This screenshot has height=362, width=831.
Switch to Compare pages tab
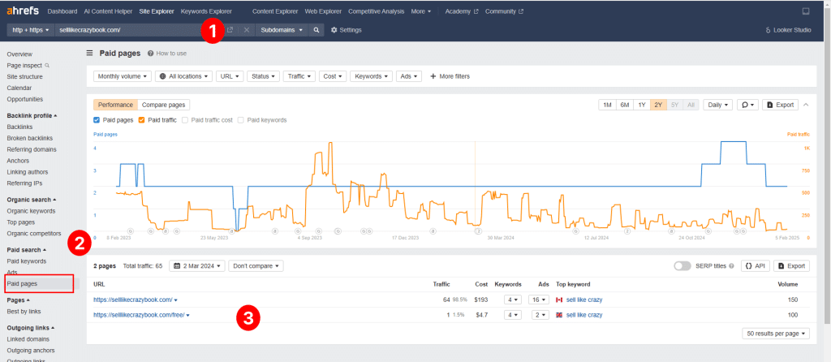click(164, 105)
